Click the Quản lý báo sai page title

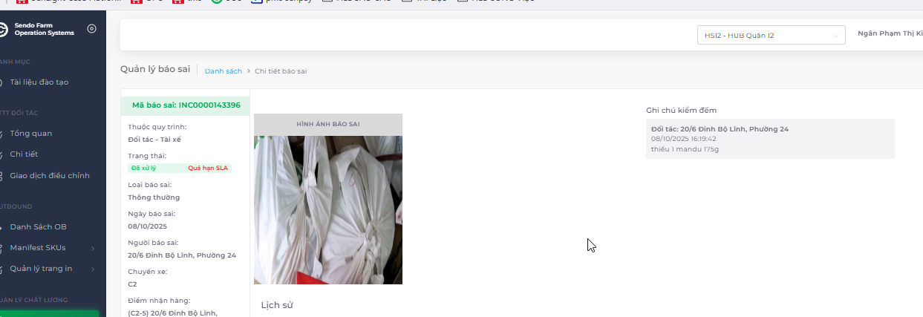[154, 69]
